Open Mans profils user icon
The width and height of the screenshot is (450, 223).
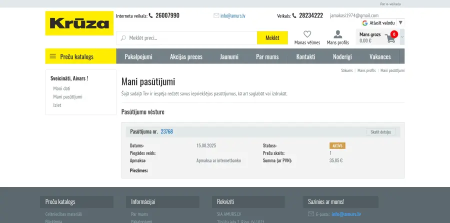[337, 34]
